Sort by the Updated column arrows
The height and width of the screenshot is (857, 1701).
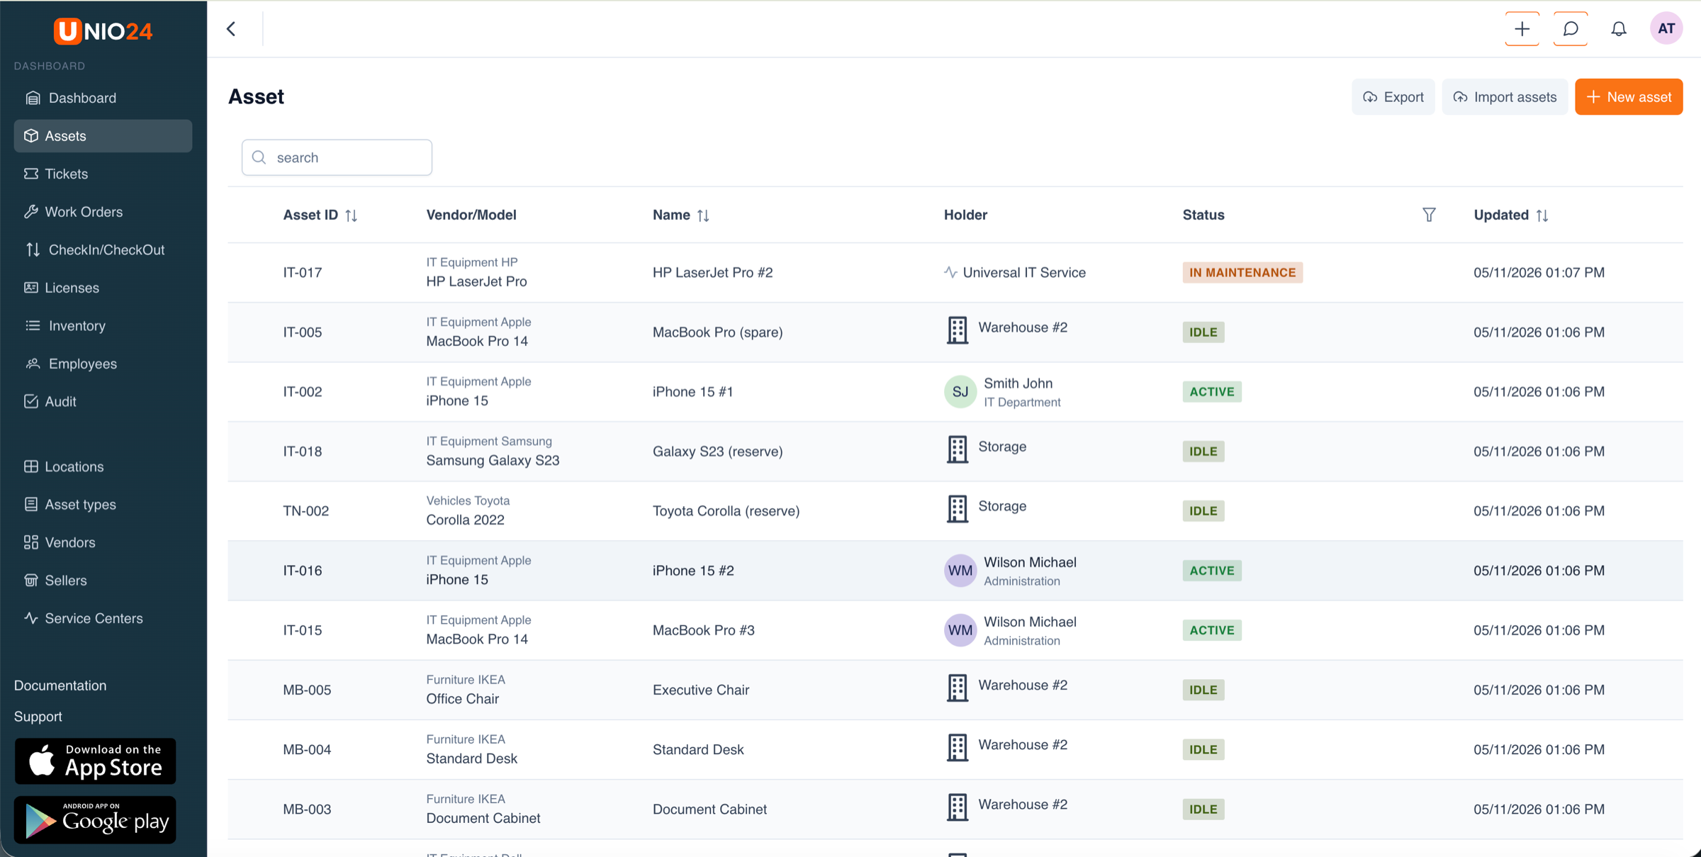point(1542,215)
